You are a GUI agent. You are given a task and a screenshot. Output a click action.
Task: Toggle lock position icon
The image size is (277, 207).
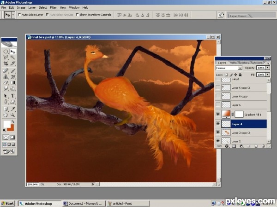pyautogui.click(x=235, y=75)
